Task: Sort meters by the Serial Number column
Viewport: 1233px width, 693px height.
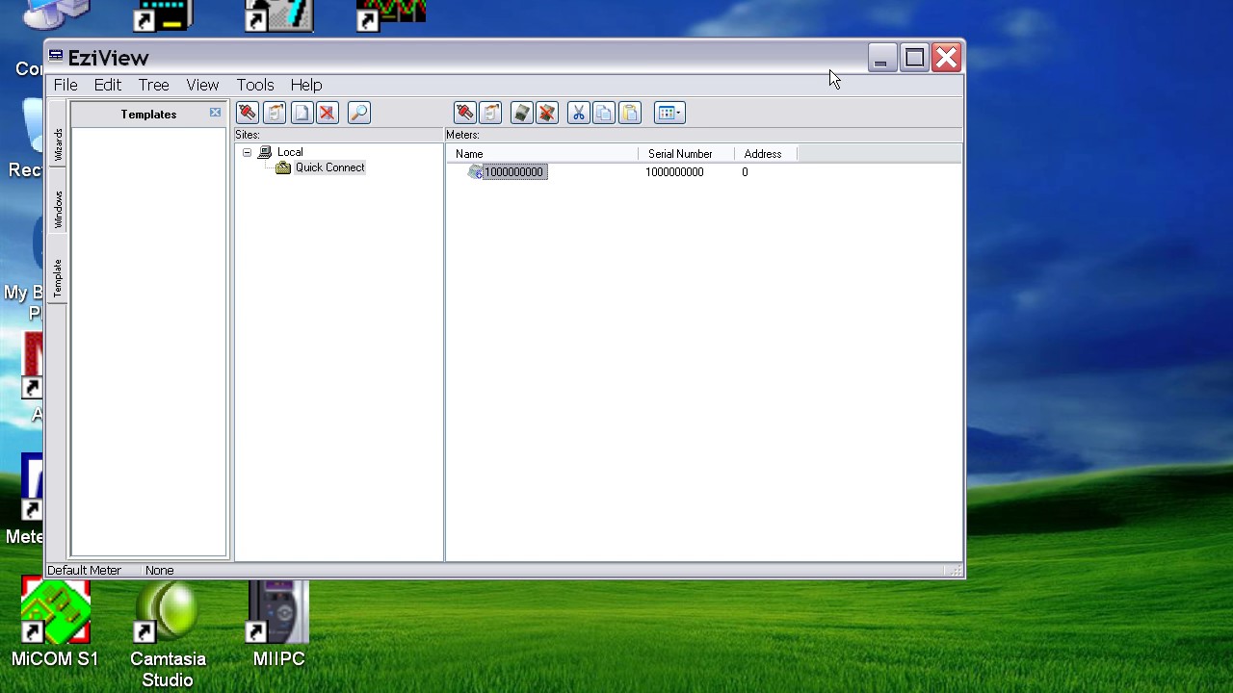Action: point(686,154)
